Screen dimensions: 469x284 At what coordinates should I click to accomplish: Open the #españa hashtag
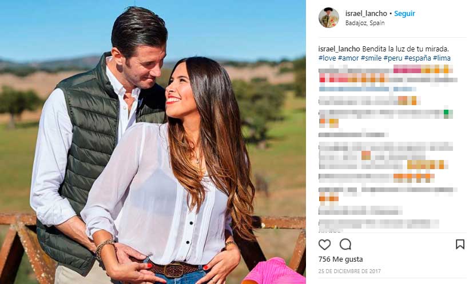click(x=418, y=58)
